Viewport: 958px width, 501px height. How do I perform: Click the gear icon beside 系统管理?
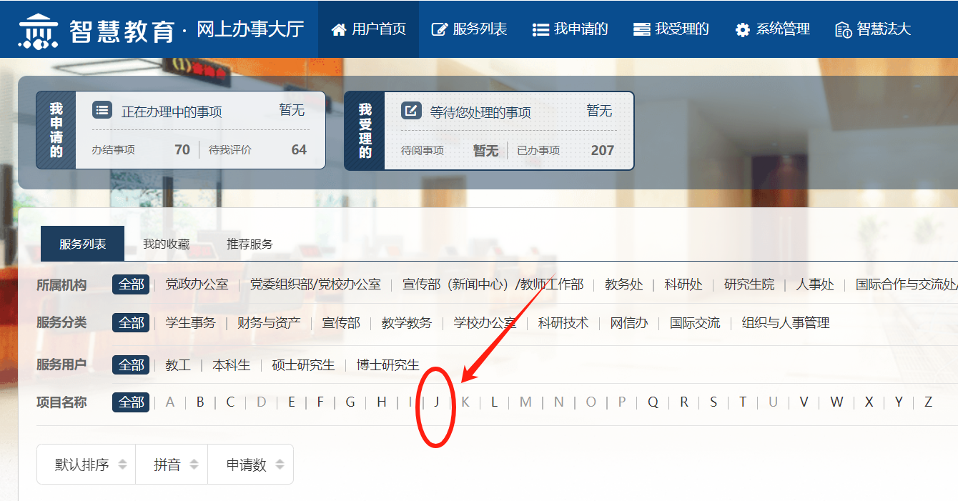click(743, 29)
